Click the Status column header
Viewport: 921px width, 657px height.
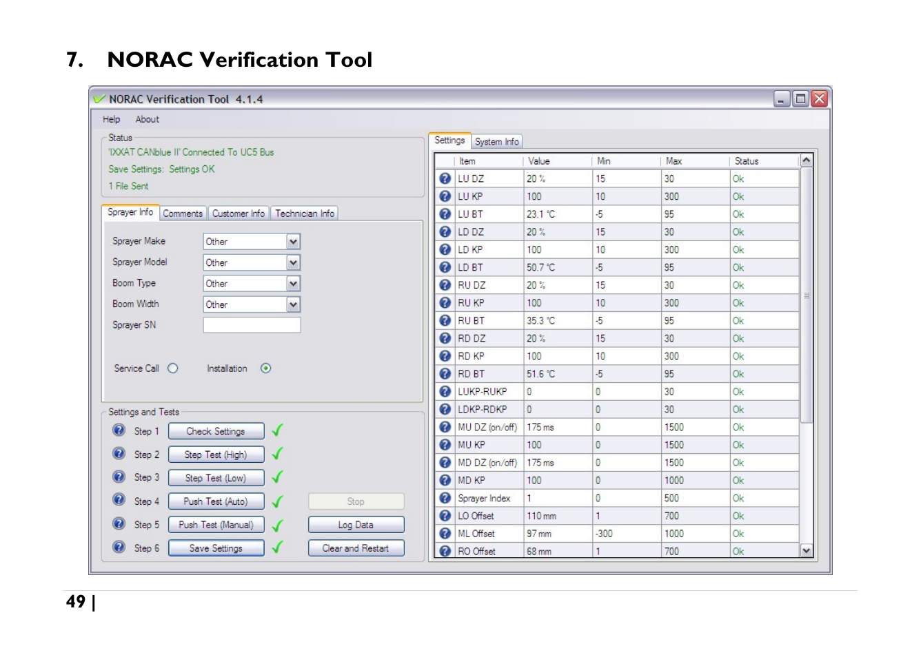pos(765,161)
